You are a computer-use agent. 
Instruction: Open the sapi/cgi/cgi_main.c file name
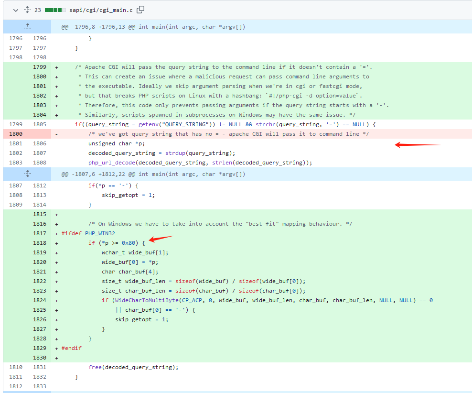[101, 10]
